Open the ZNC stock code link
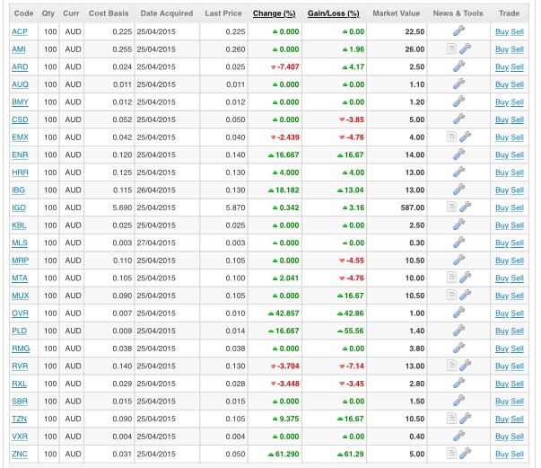Viewport: 541px width, 468px height. 20,454
